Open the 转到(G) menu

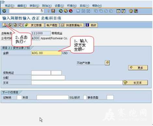pos(35,6)
